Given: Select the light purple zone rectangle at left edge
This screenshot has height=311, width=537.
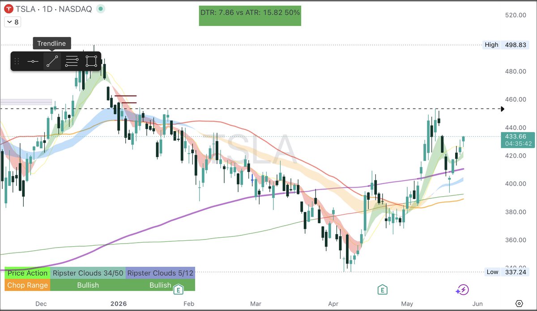Looking at the screenshot, I should coord(26,102).
